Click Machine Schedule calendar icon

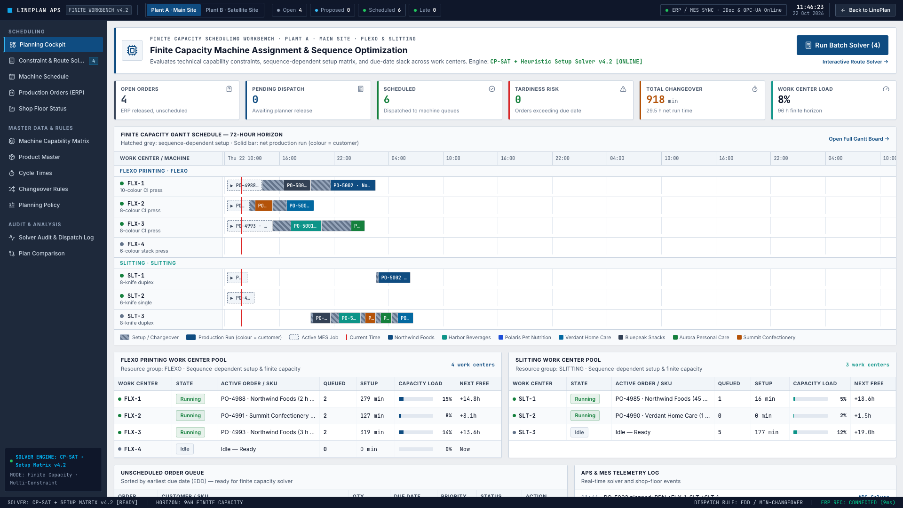[x=12, y=77]
